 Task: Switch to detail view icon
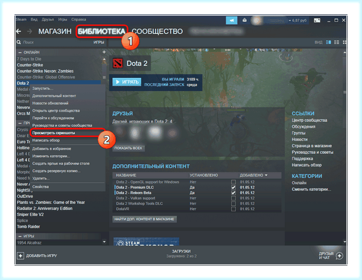(x=328, y=42)
